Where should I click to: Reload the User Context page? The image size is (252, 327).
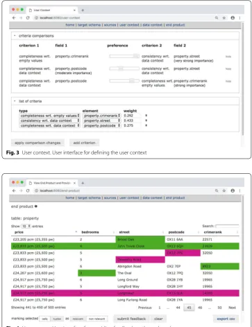coord(28,18)
